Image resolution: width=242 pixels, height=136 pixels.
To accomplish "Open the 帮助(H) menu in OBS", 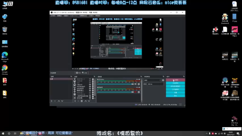I will (98, 16).
